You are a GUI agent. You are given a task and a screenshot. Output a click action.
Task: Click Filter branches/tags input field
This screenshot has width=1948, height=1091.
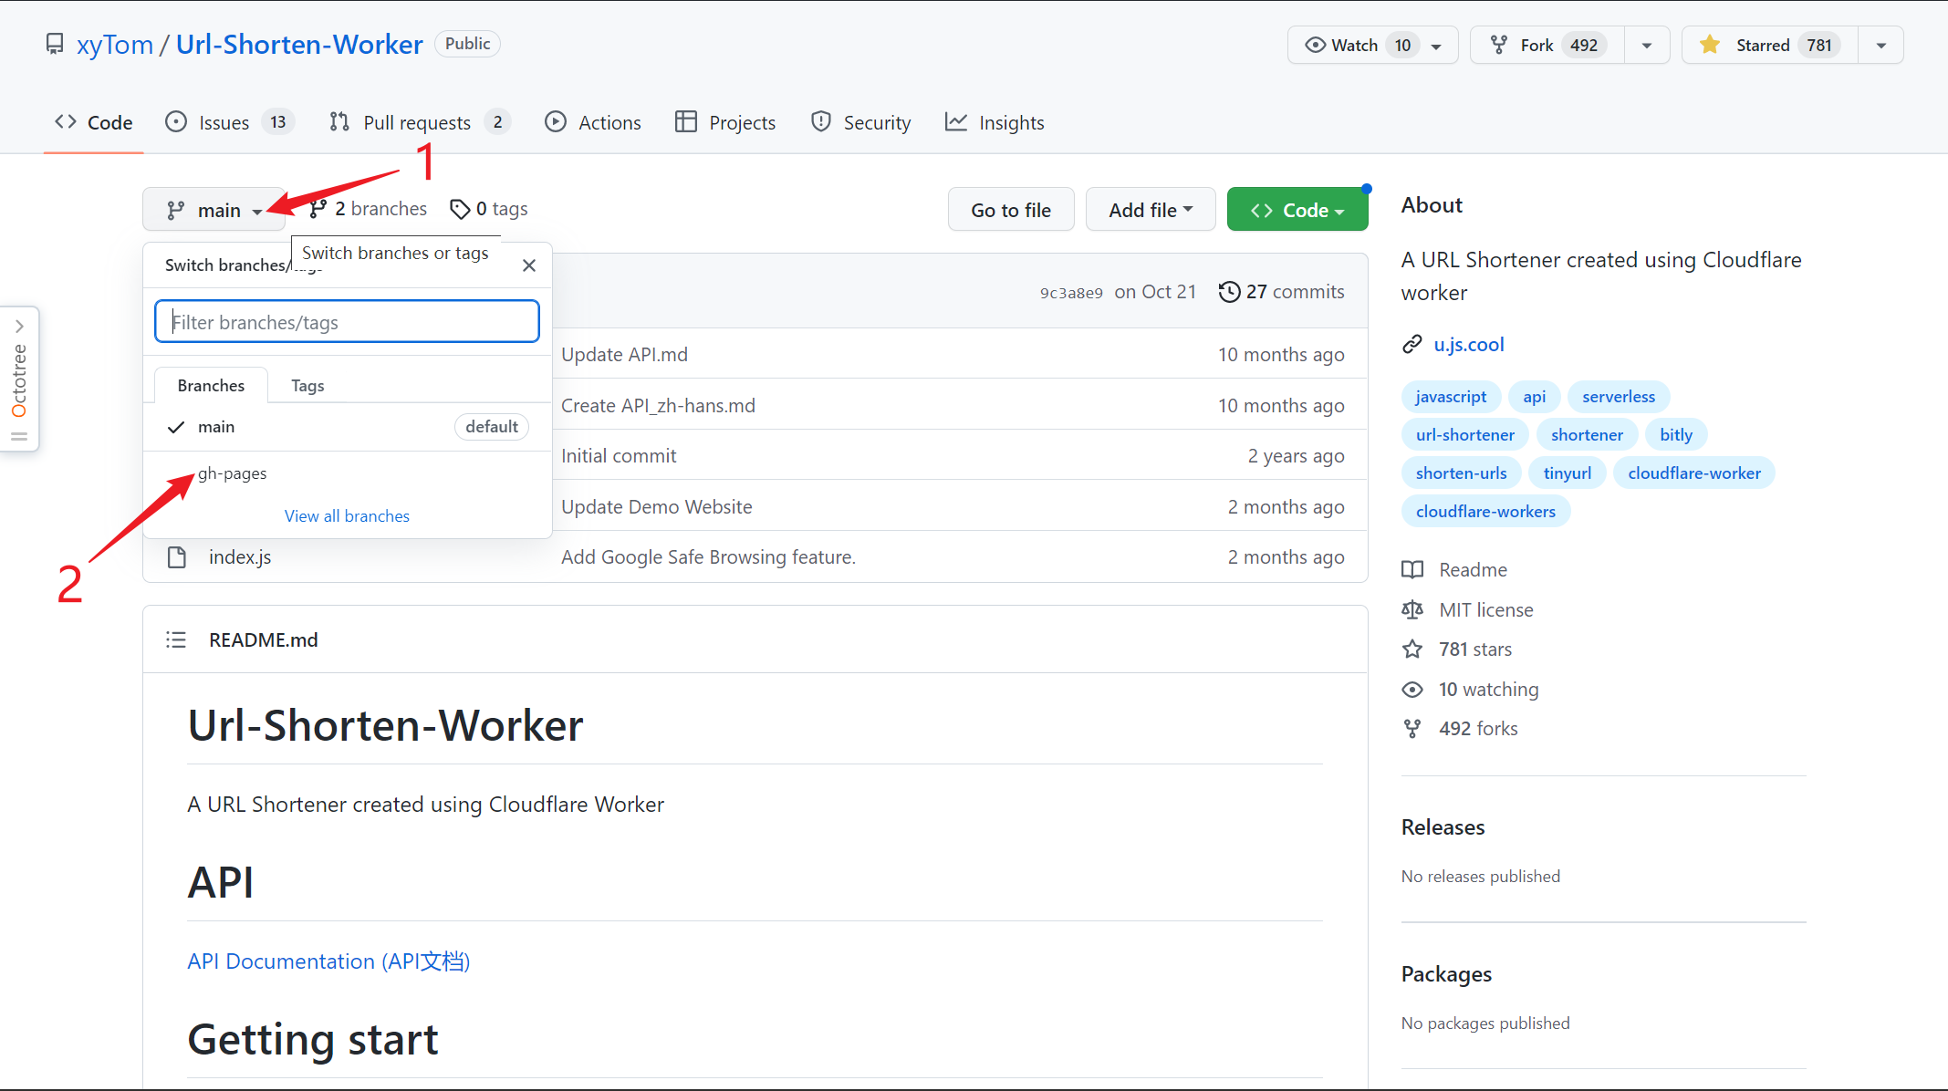point(347,321)
